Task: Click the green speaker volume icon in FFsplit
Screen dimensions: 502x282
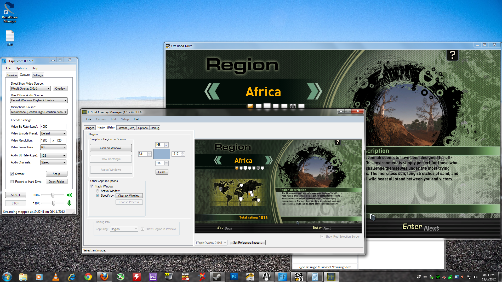Action: pos(69,195)
